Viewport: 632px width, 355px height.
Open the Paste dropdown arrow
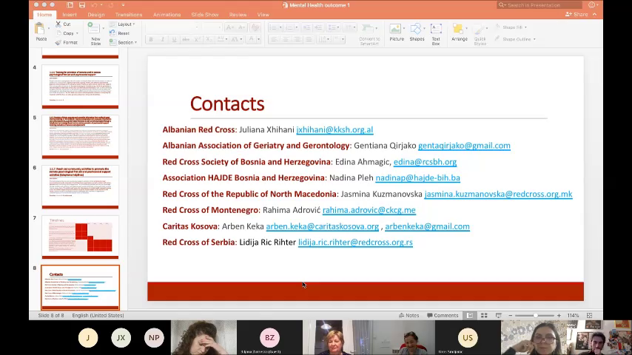tap(49, 29)
